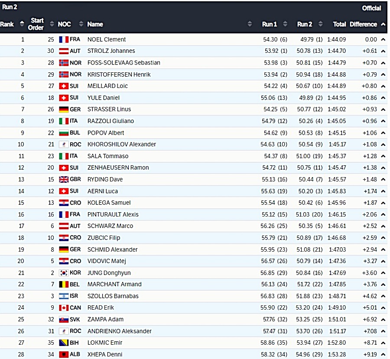
Task: Open athlete KRISTOFFERSEN Henrik
Action: (119, 74)
